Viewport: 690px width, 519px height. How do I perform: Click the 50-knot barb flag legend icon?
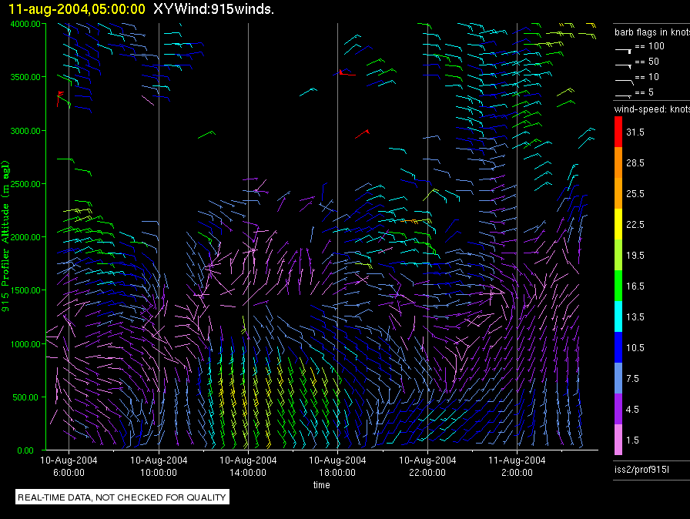[624, 66]
